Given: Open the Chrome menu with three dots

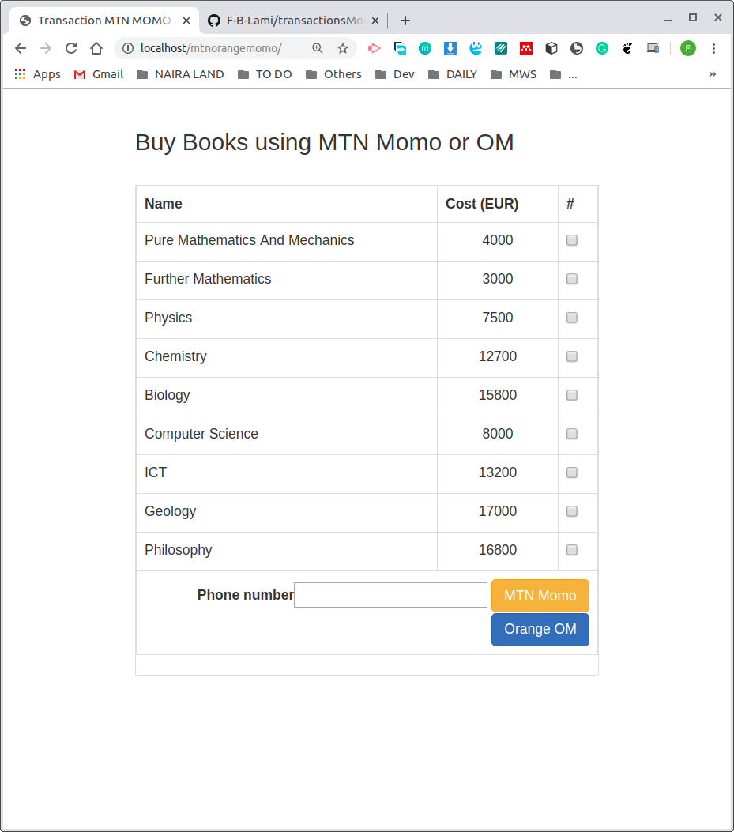Looking at the screenshot, I should click(x=713, y=48).
